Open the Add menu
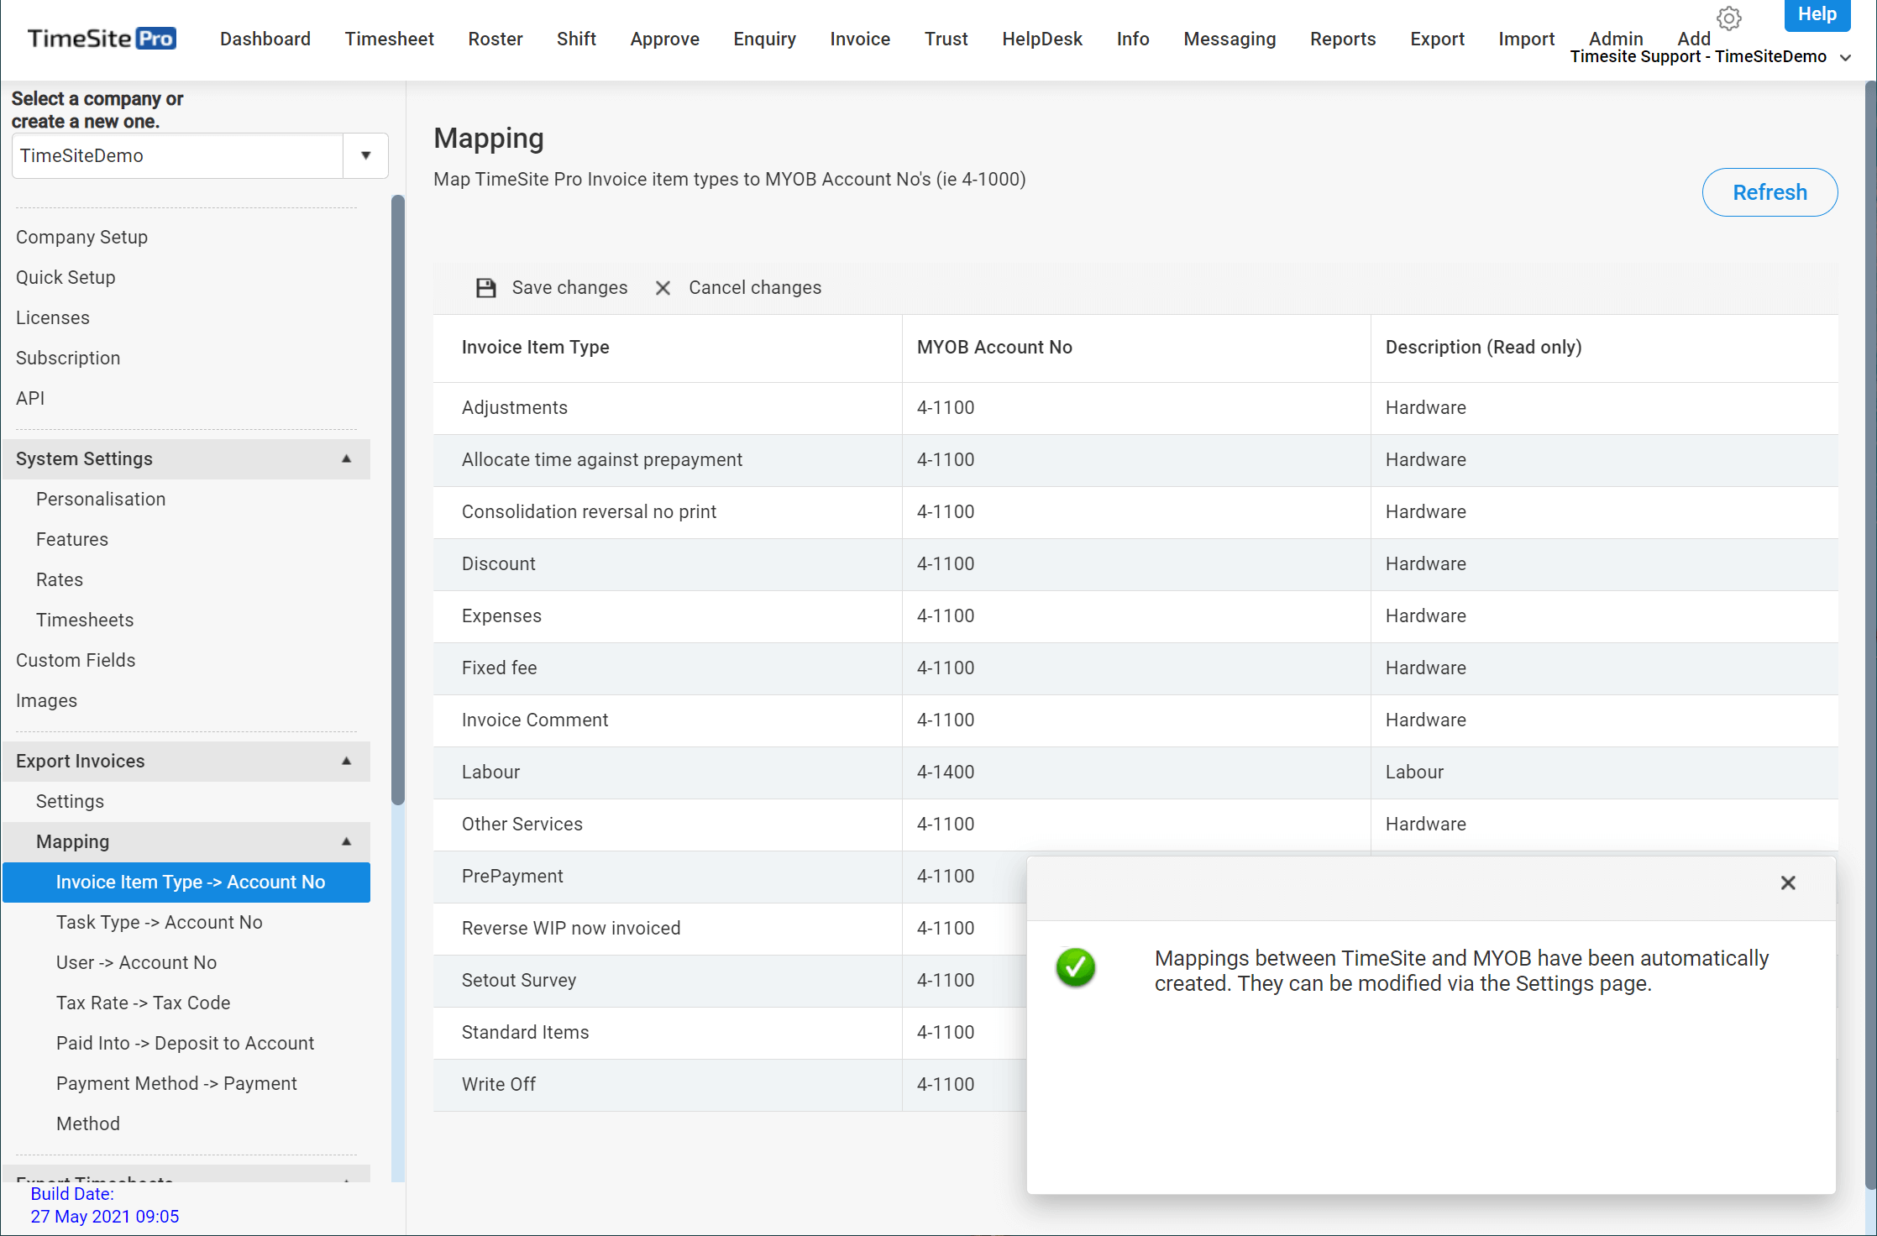1877x1236 pixels. coord(1694,39)
